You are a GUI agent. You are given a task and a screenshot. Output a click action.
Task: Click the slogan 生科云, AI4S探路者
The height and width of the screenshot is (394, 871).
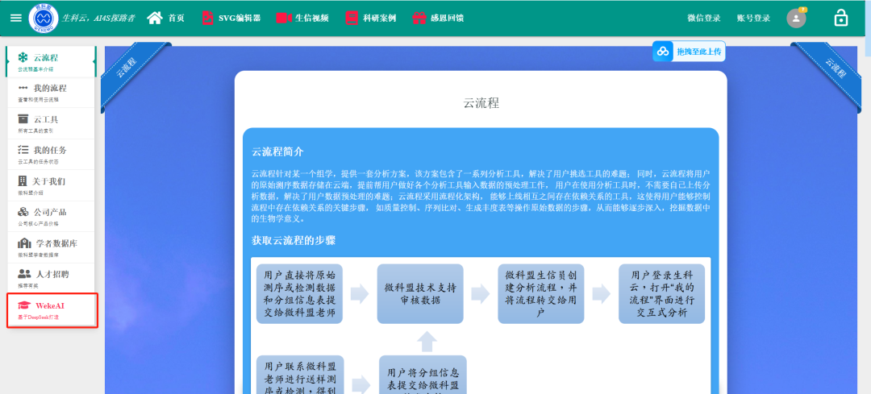pyautogui.click(x=98, y=19)
